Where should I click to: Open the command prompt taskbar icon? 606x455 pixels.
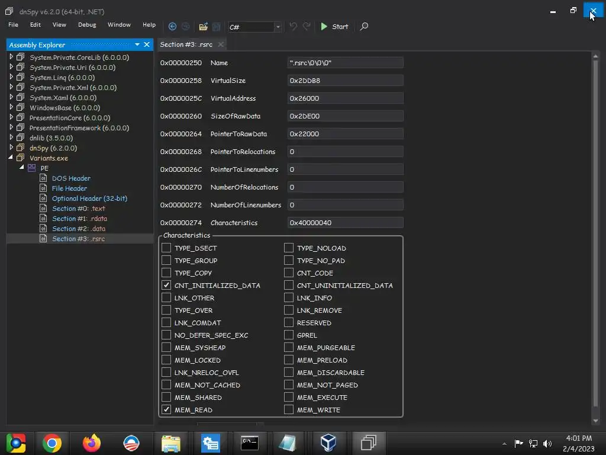[x=250, y=443]
